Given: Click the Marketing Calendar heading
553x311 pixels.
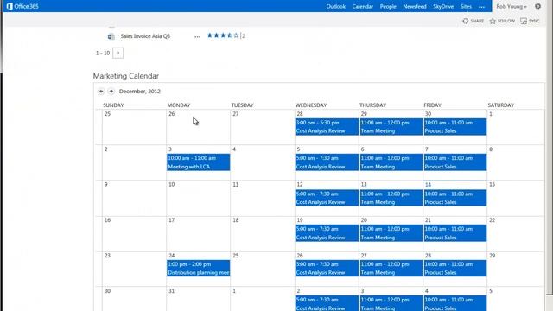Looking at the screenshot, I should tap(126, 76).
